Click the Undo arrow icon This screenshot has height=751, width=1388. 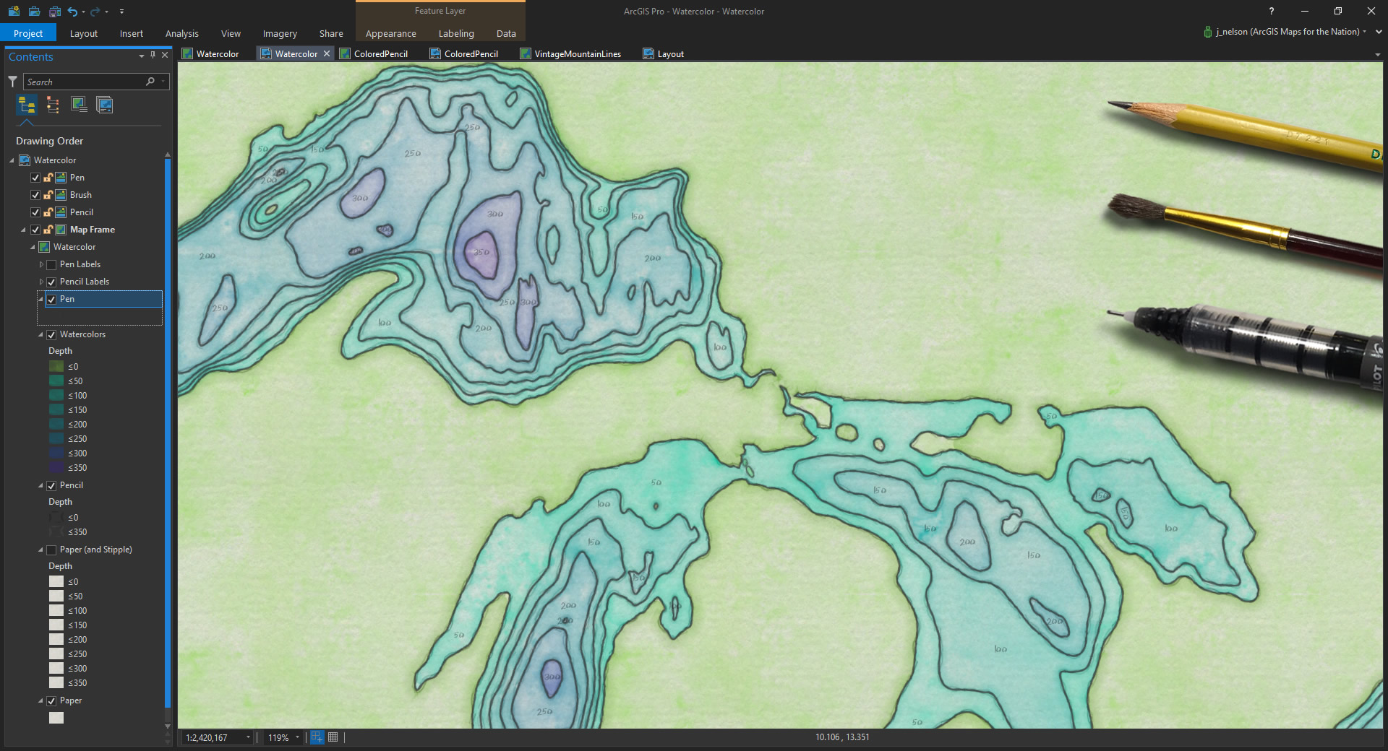point(72,12)
